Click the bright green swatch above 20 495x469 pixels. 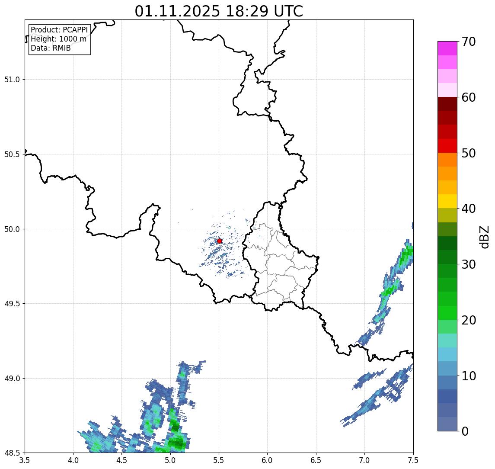[447, 312]
